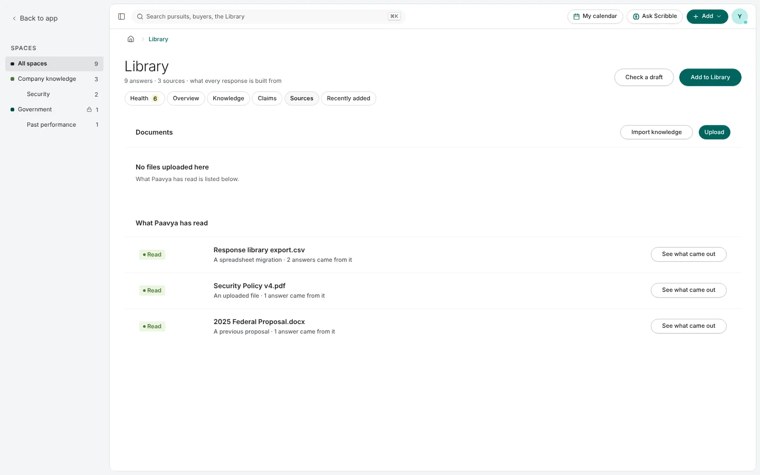Click Add to Library button
Viewport: 760px width, 475px height.
(x=710, y=78)
